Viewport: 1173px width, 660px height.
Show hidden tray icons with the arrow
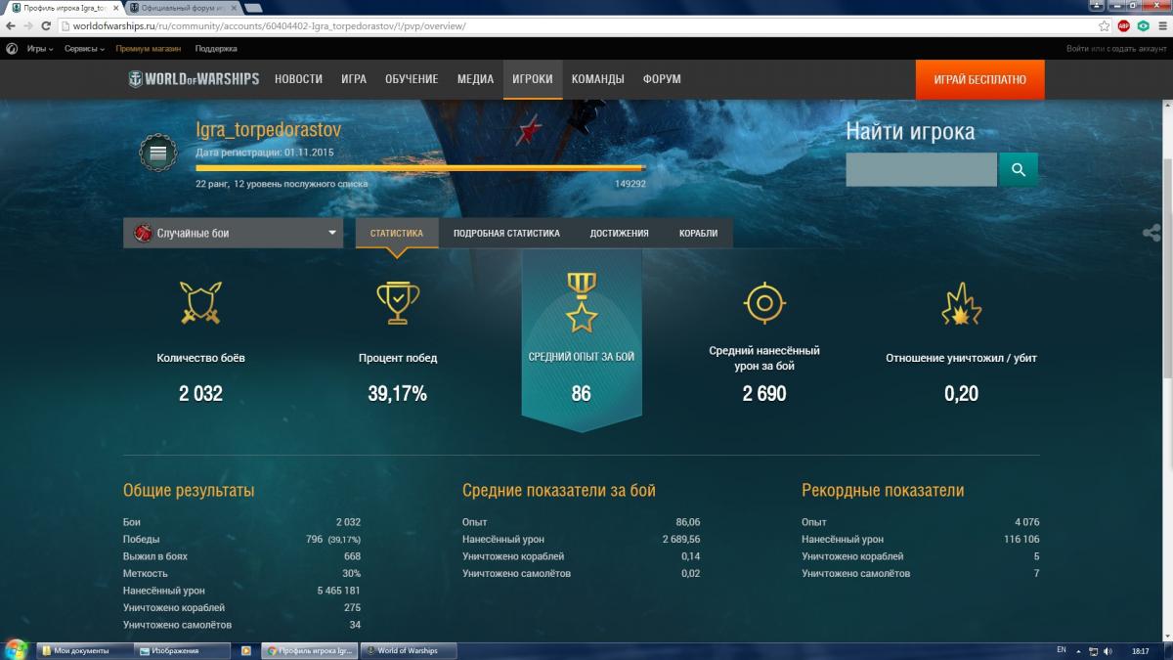coord(1077,650)
